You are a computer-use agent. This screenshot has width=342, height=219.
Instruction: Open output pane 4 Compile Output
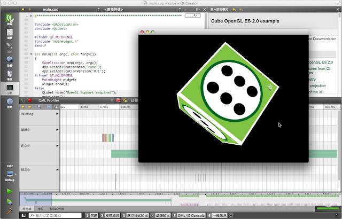[160, 215]
